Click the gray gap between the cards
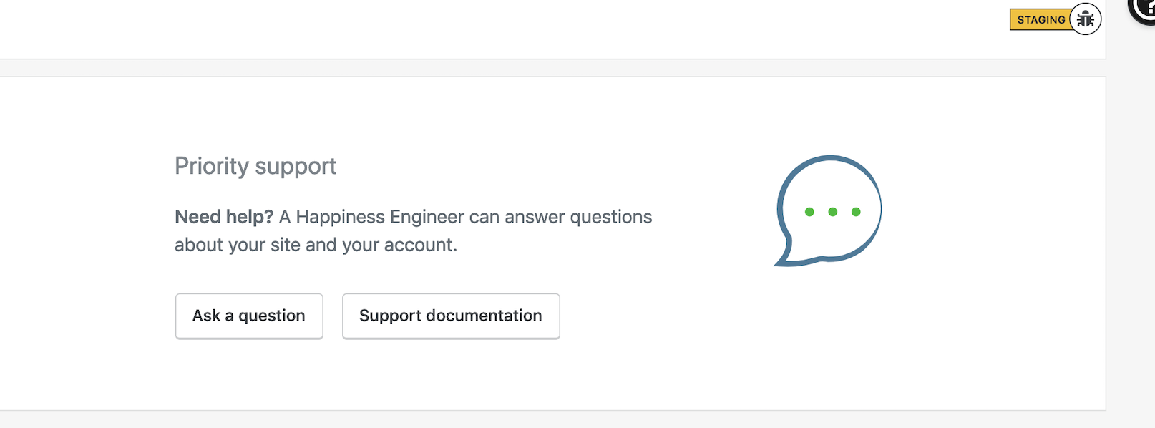 (x=552, y=68)
